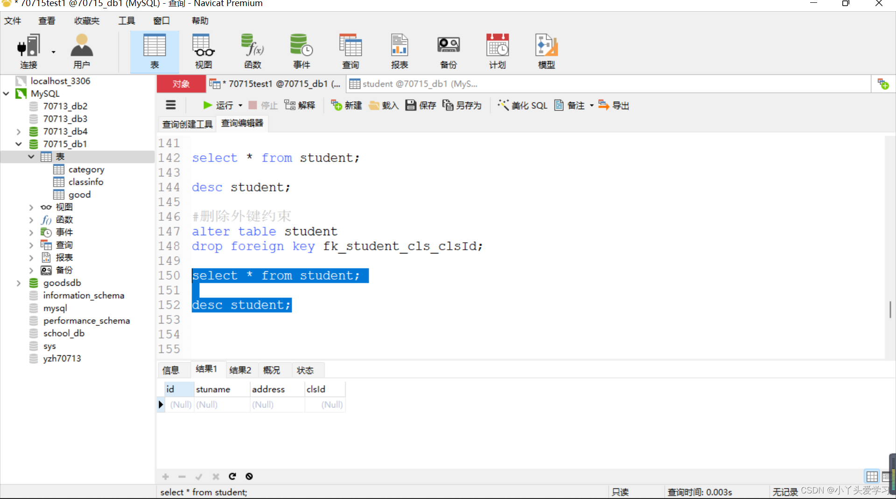Click the 查询 (Query) toolbar icon
896x499 pixels.
click(x=350, y=51)
